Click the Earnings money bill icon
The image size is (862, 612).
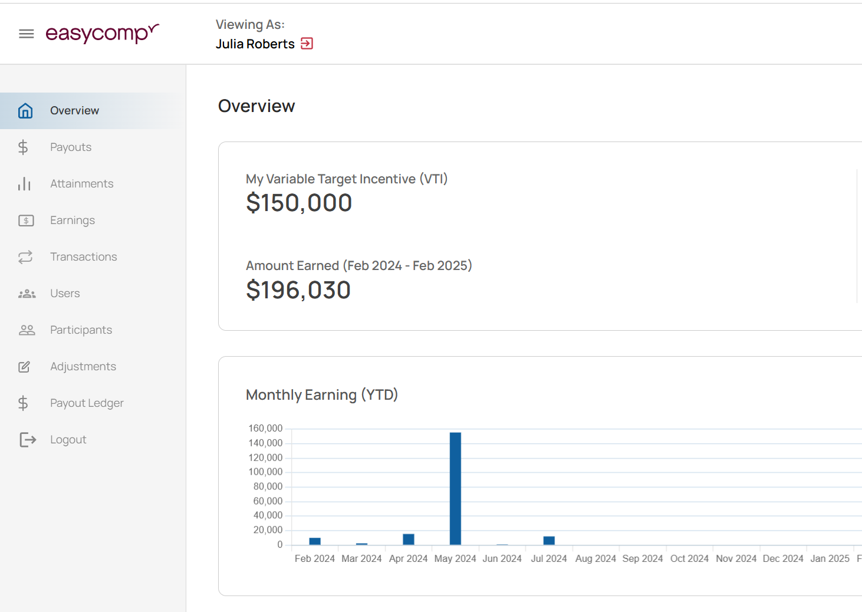[26, 221]
